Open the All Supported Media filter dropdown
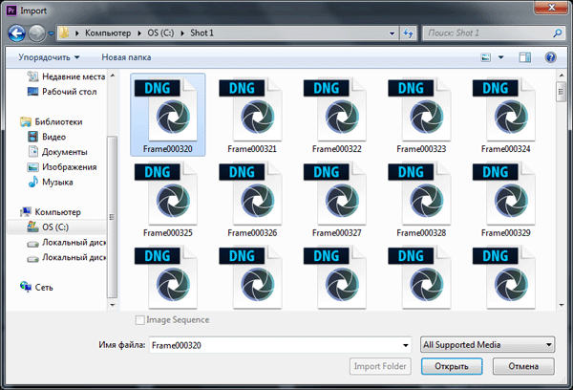Screen dimensions: 573x390 pyautogui.click(x=487, y=345)
